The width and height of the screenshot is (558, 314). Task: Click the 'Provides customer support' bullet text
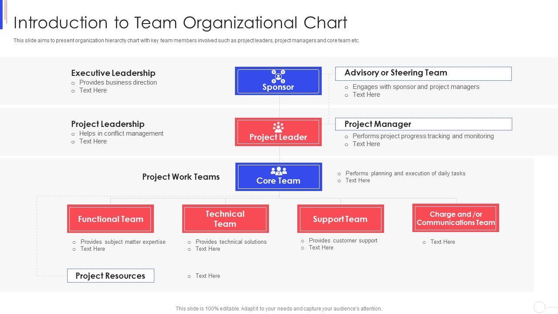pos(343,240)
